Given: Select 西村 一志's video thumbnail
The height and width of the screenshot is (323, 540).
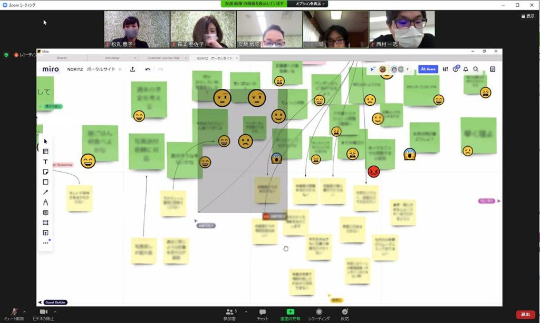Looking at the screenshot, I should (402, 29).
